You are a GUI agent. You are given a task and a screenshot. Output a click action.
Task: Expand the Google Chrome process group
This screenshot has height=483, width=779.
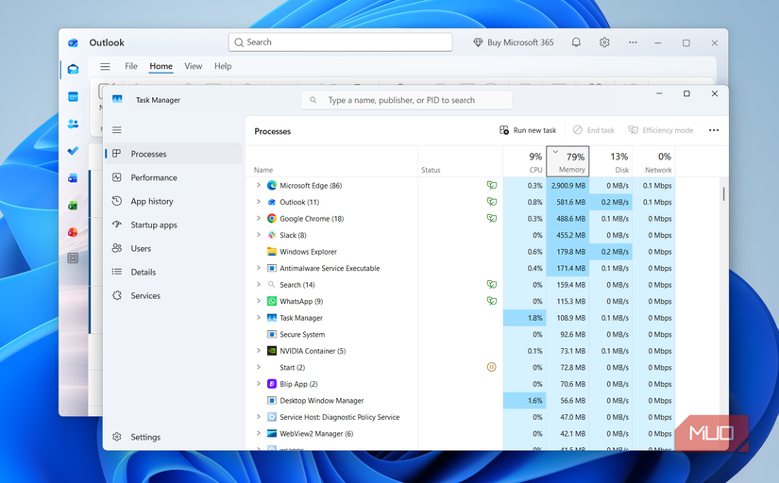tap(259, 219)
